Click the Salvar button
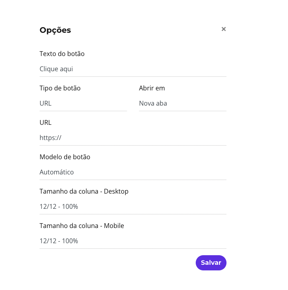The height and width of the screenshot is (290, 288). 211,263
